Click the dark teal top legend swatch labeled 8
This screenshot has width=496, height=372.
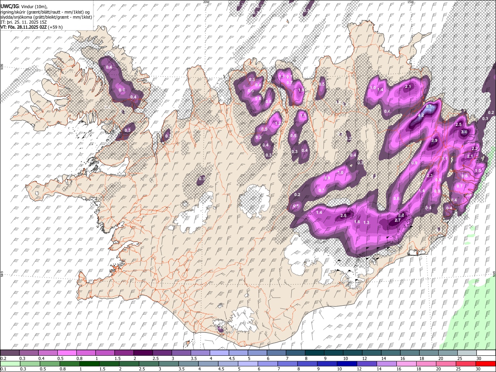pos(314,353)
